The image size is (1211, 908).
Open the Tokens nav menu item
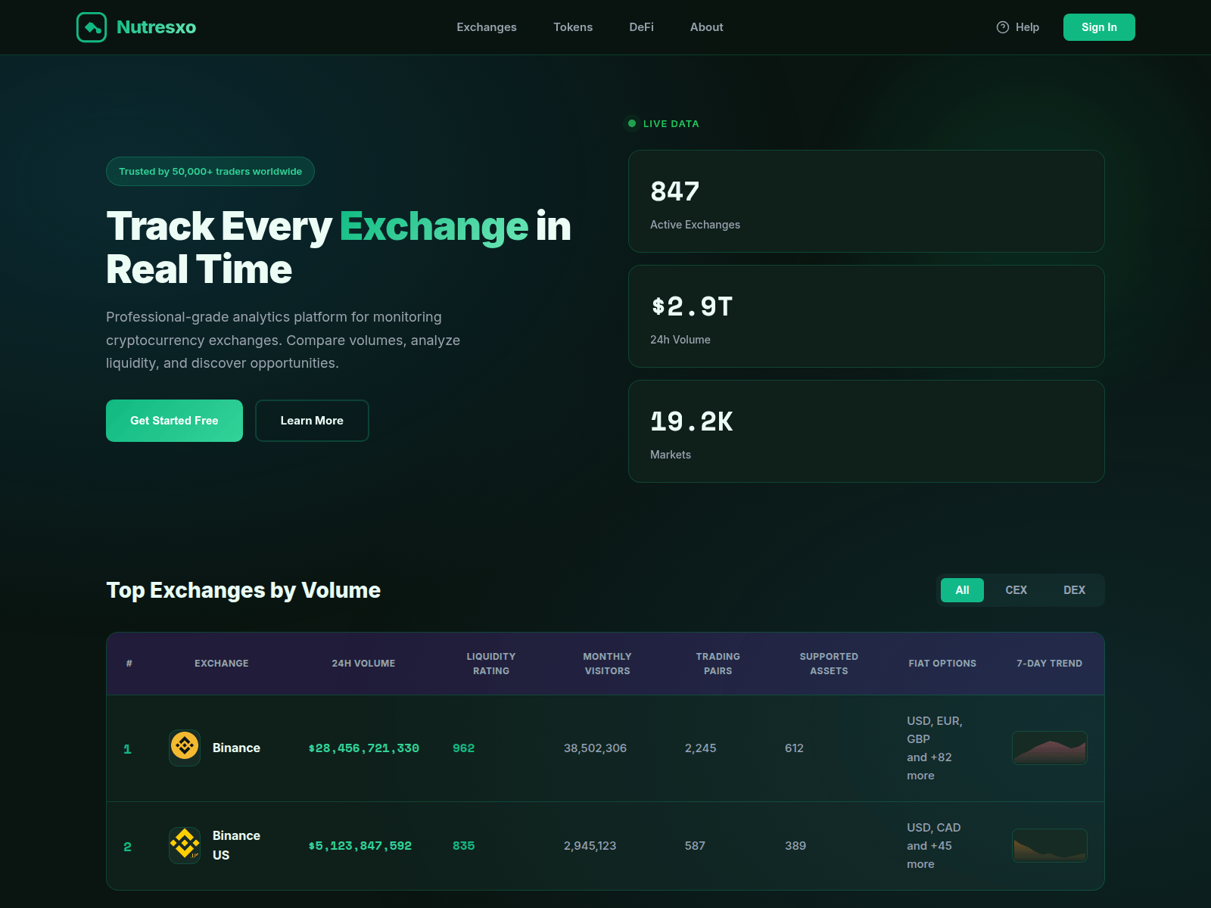(573, 27)
